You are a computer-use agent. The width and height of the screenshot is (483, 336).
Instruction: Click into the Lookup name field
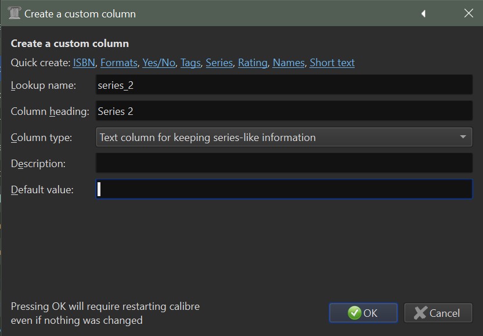click(284, 85)
